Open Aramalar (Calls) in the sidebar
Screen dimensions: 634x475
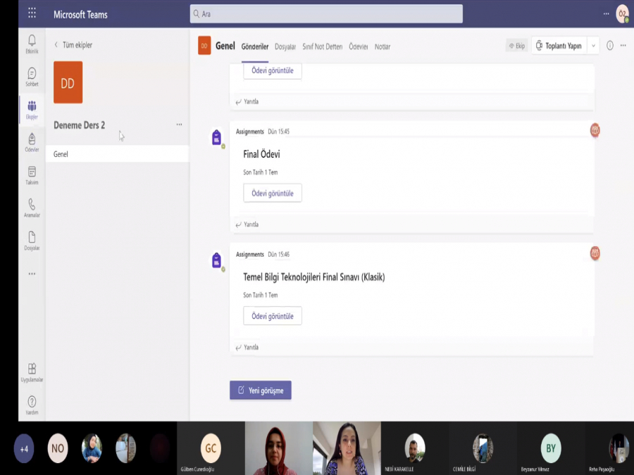pos(32,208)
